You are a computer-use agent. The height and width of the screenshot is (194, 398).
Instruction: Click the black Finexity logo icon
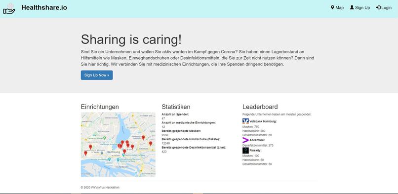coord(245,151)
